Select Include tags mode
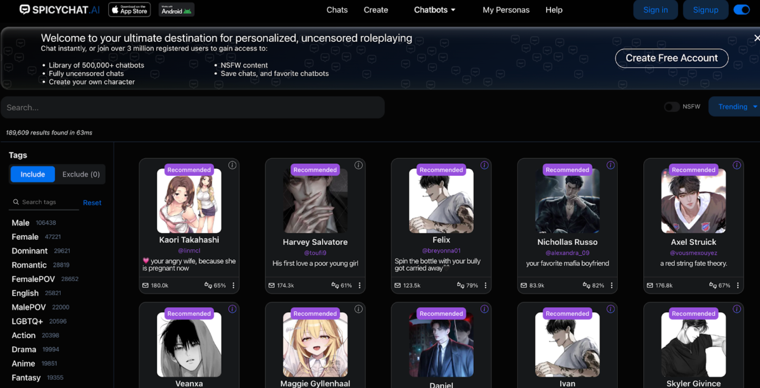This screenshot has height=388, width=760. pyautogui.click(x=33, y=174)
